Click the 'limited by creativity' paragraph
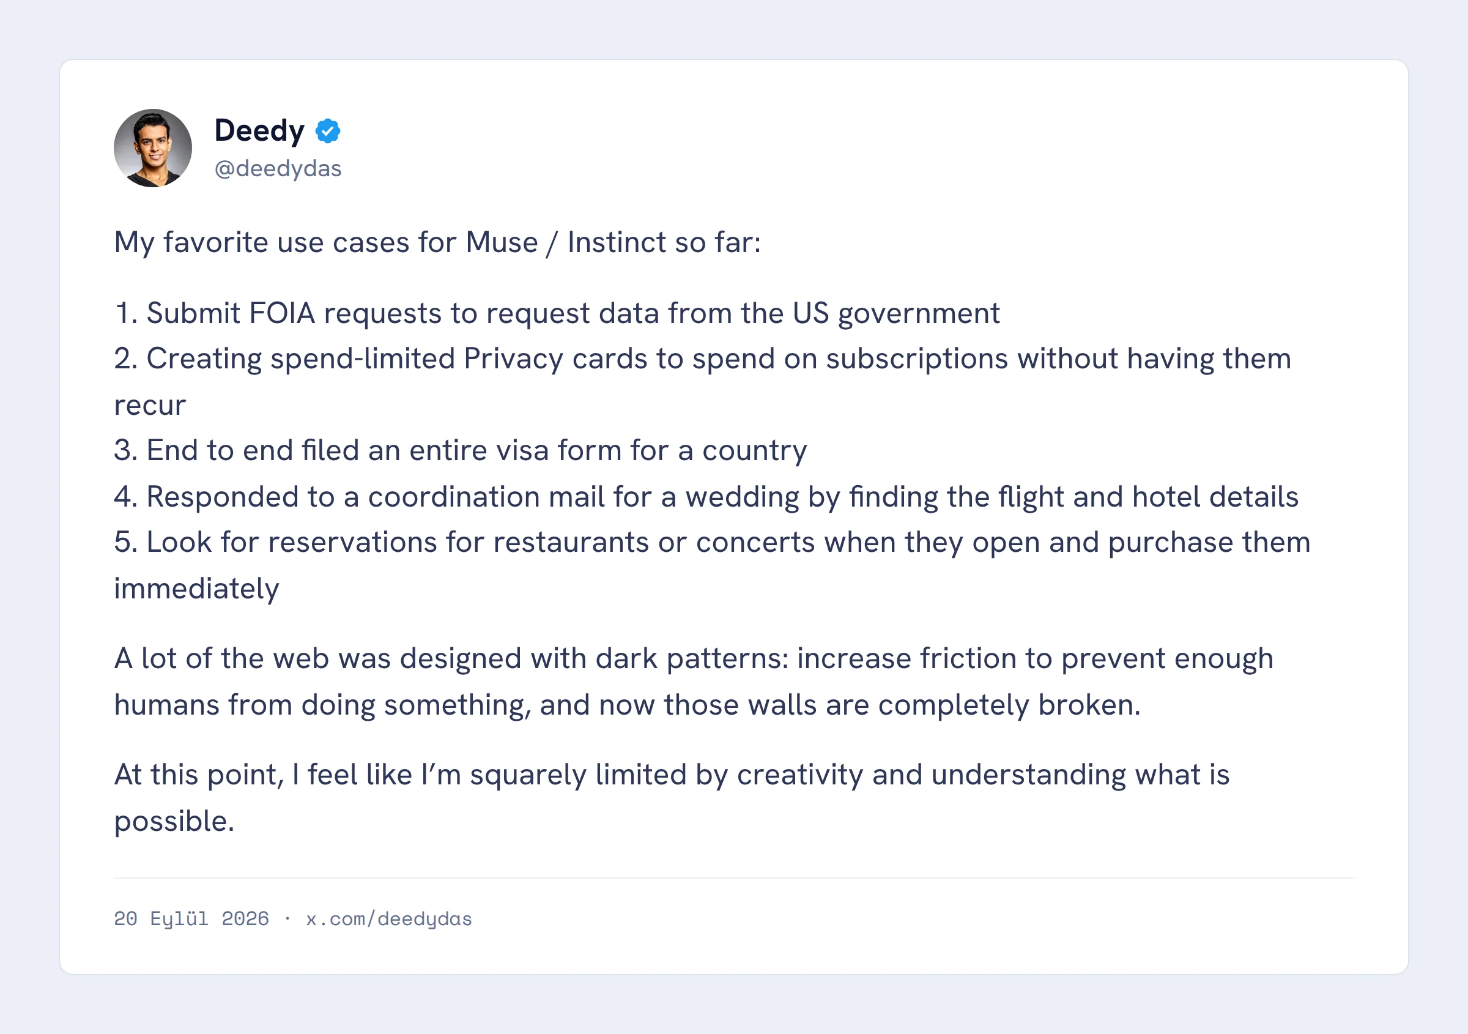Image resolution: width=1468 pixels, height=1034 pixels. 672,798
